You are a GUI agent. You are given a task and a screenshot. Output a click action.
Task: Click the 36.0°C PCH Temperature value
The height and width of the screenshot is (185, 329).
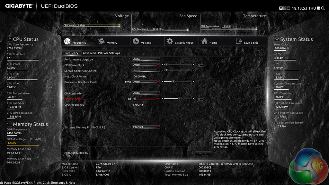280,97
